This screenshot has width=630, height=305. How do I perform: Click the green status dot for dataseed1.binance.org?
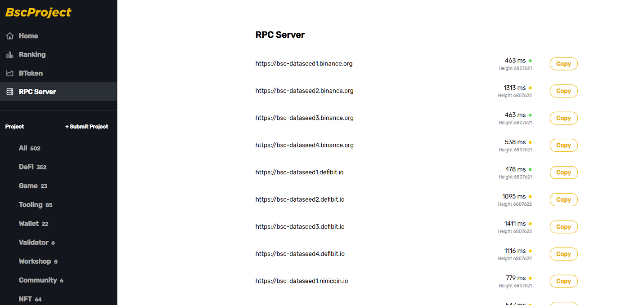530,61
